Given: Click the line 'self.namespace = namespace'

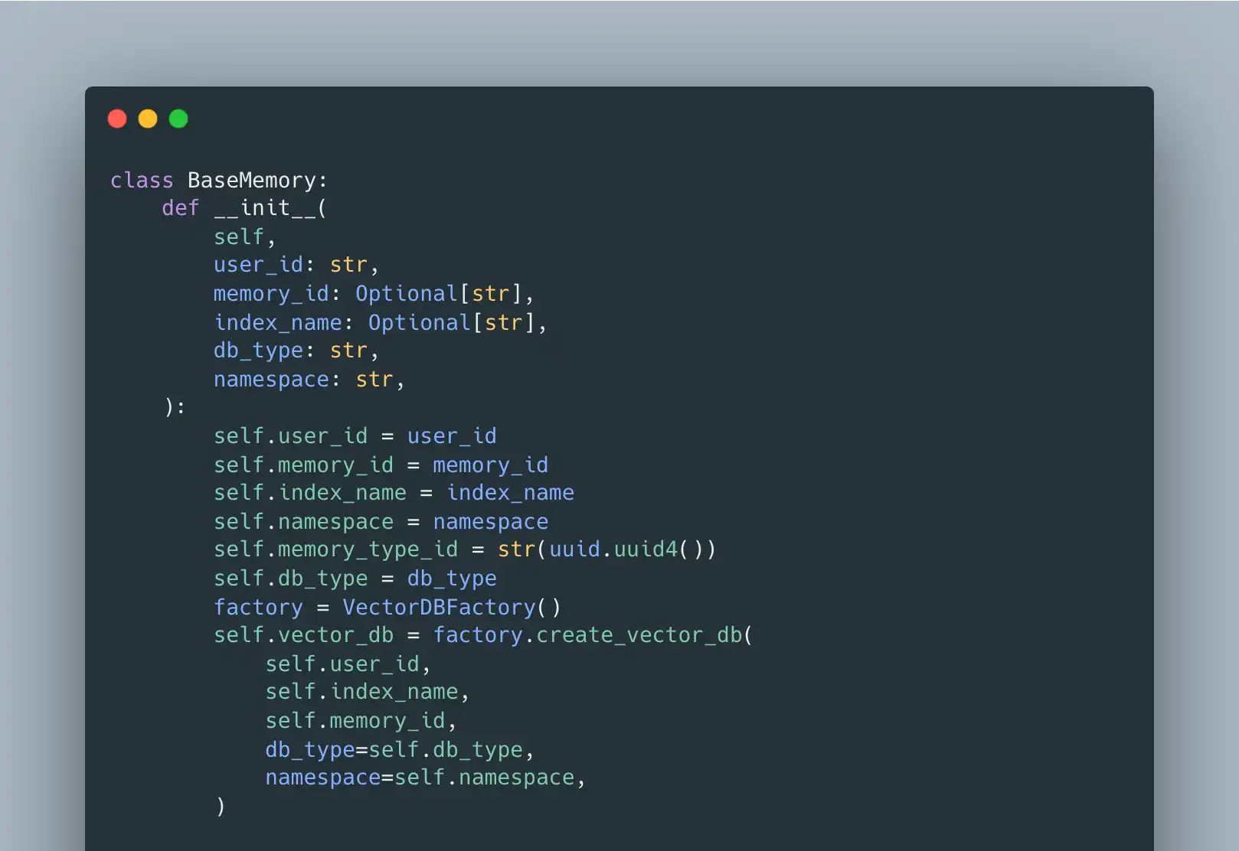Looking at the screenshot, I should click(x=381, y=522).
